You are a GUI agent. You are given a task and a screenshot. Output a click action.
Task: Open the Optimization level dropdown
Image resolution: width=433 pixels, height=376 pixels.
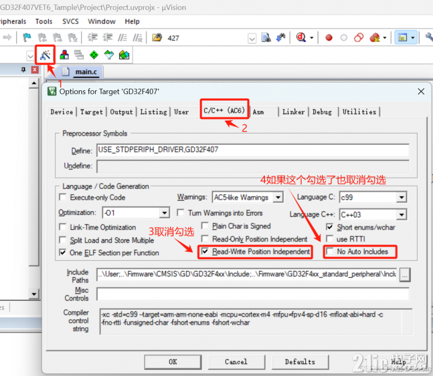[164, 213]
